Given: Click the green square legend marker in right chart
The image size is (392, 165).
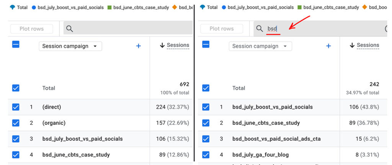Looking at the screenshot, I should coord(300,8).
